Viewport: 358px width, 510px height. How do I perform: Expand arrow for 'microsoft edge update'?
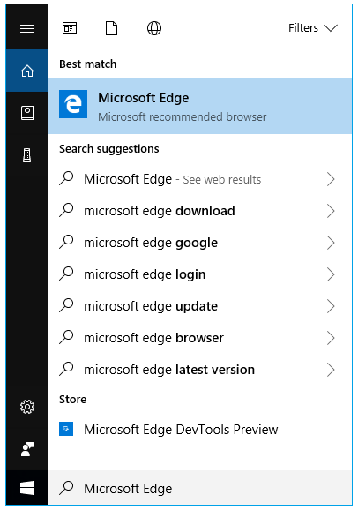(x=331, y=306)
